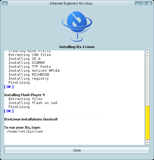
Task: Click the 'Installing RICHED20' log line
Action: pyautogui.click(x=29, y=75)
